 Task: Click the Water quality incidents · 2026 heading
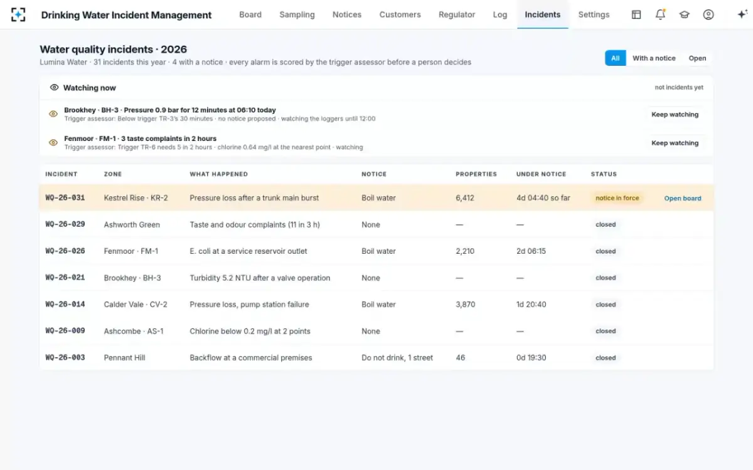click(x=113, y=50)
